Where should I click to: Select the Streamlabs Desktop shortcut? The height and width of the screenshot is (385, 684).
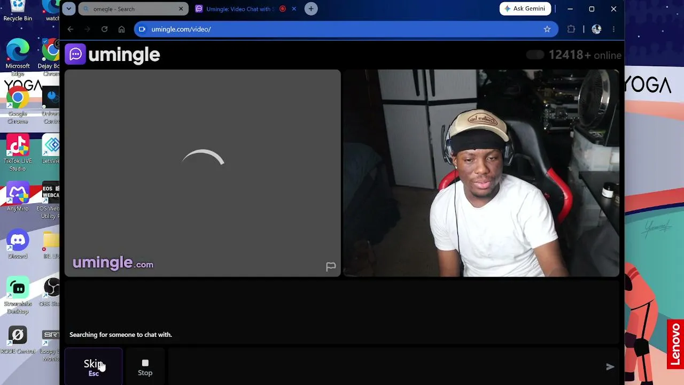pyautogui.click(x=18, y=295)
